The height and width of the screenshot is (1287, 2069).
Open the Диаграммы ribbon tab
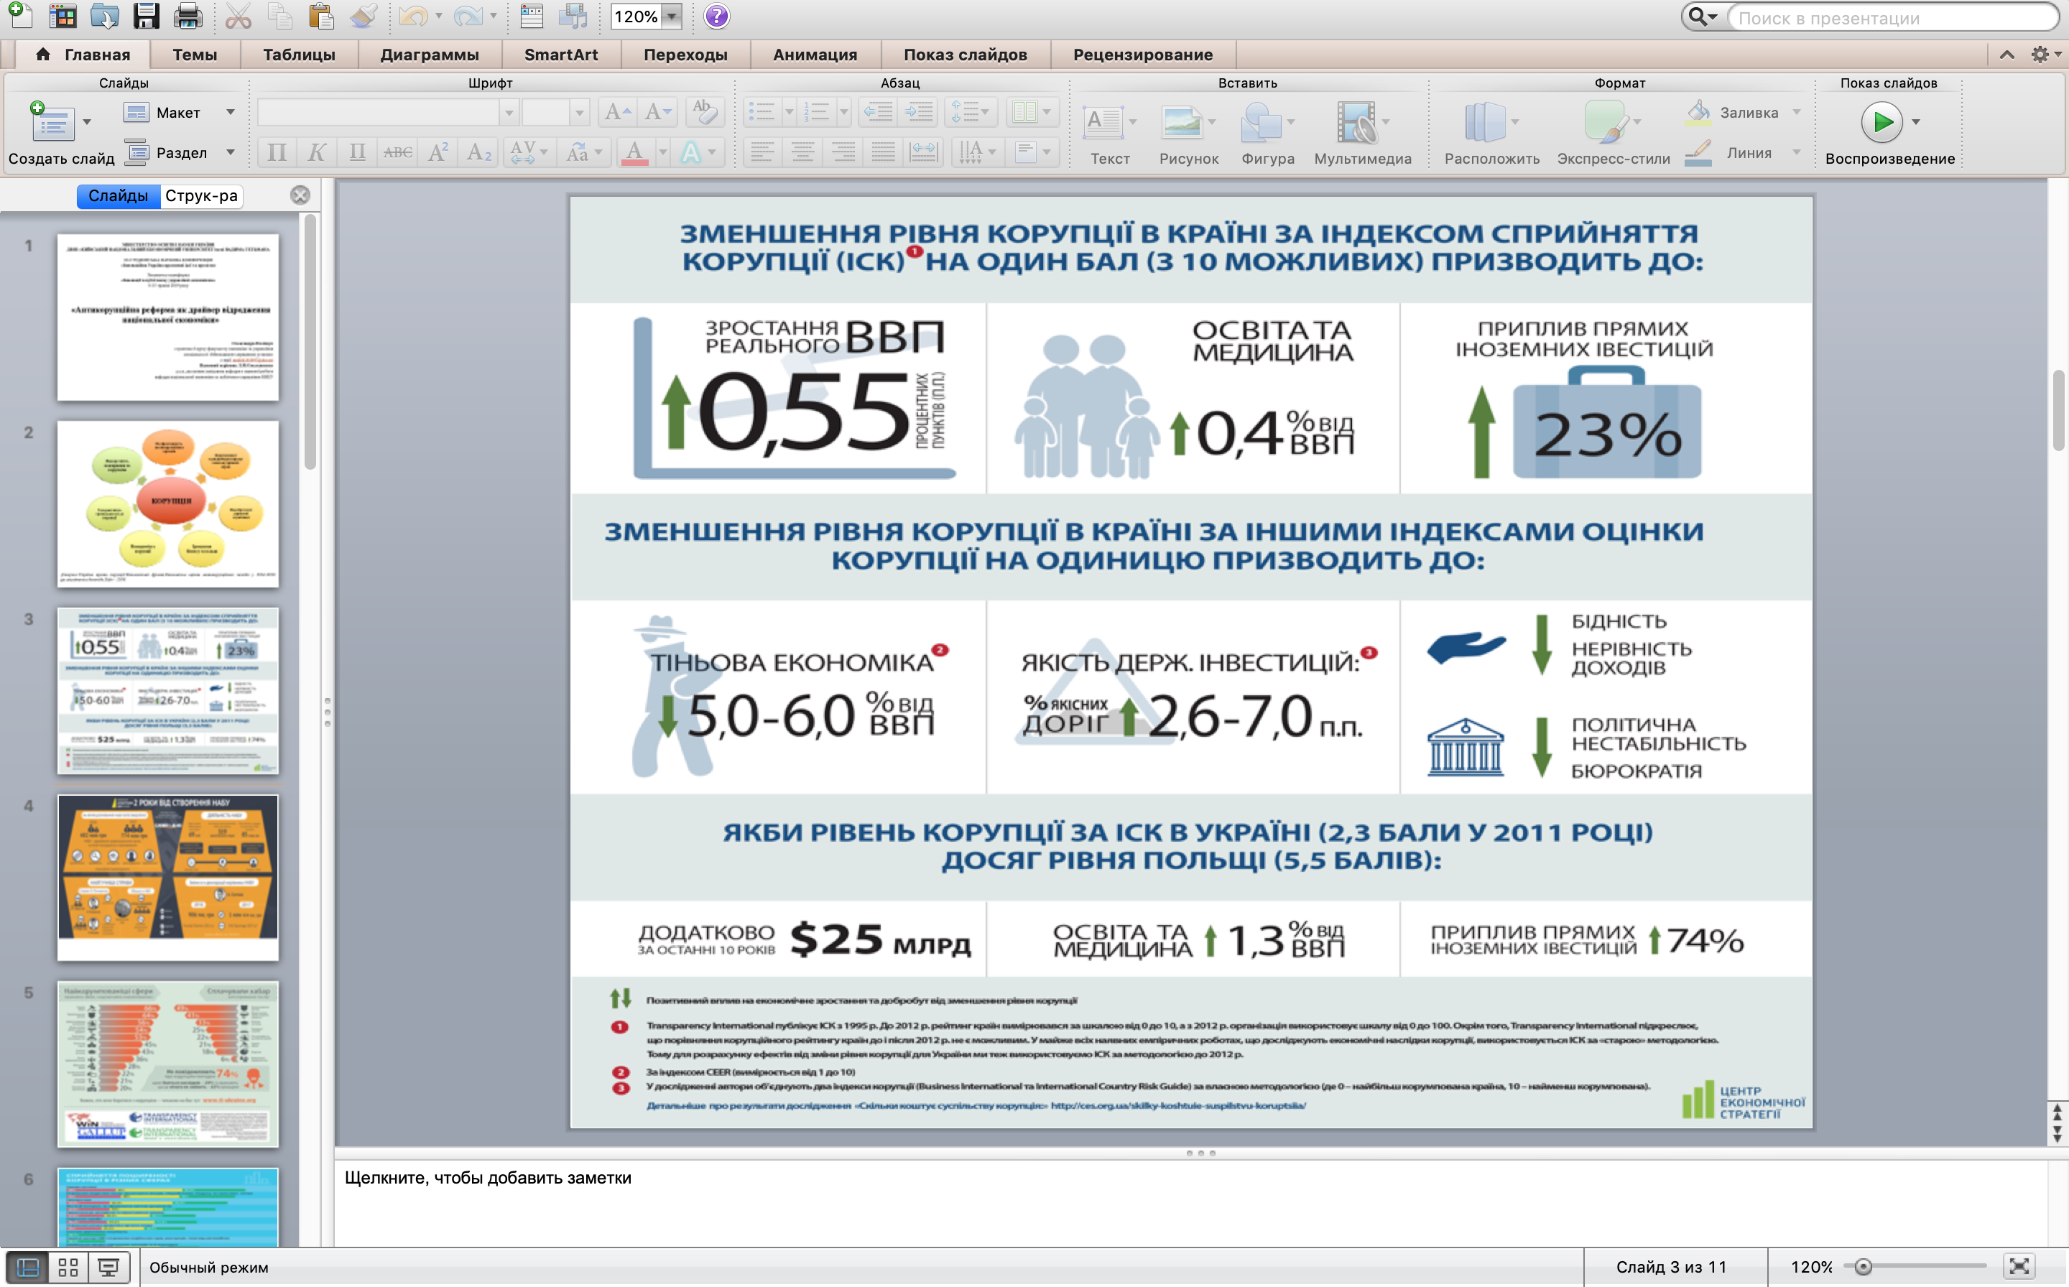point(429,55)
